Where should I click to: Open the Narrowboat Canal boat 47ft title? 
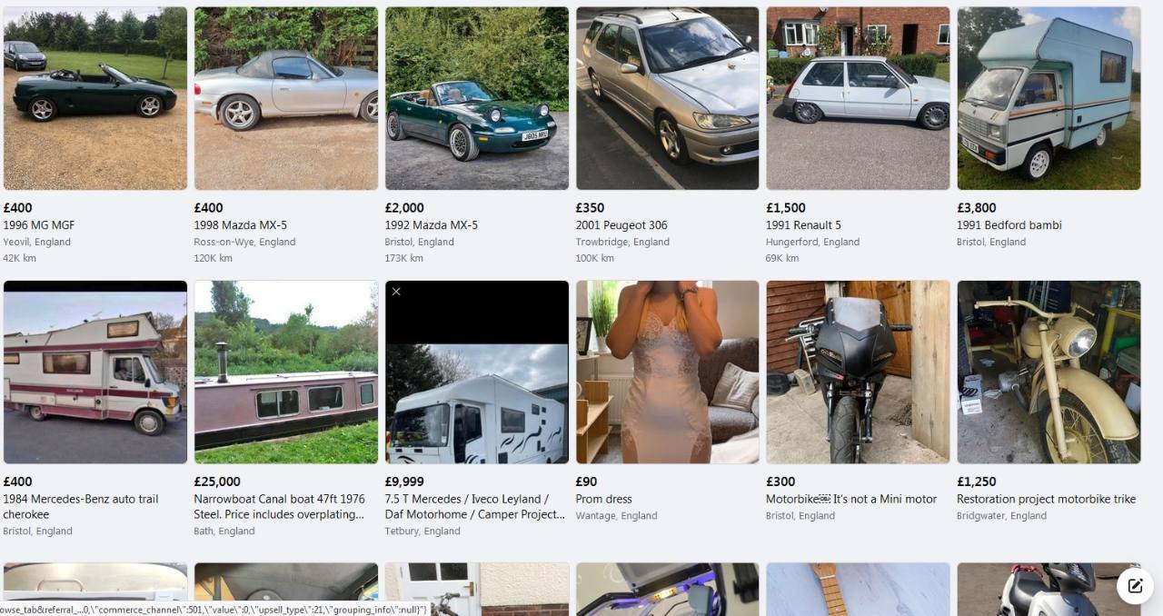coord(280,506)
